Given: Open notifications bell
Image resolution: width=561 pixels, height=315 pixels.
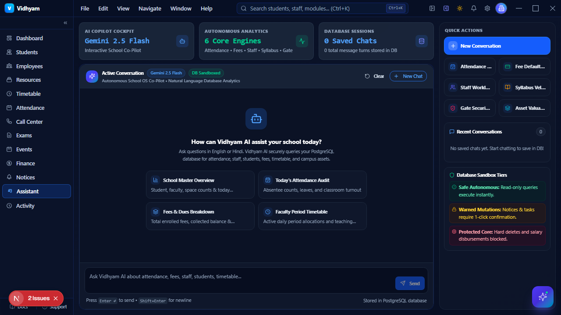Looking at the screenshot, I should pos(473,8).
